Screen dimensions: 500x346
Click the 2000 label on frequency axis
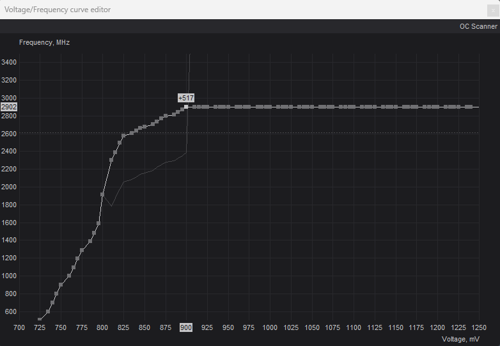point(9,187)
